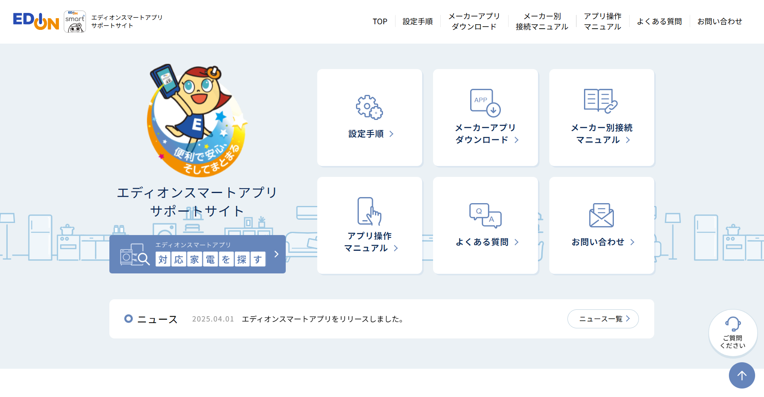Open メーカーアプリダウンロード from the header menu

coord(474,22)
